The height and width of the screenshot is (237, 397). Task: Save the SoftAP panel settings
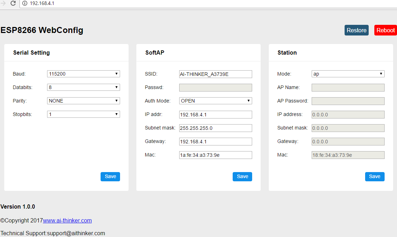243,177
